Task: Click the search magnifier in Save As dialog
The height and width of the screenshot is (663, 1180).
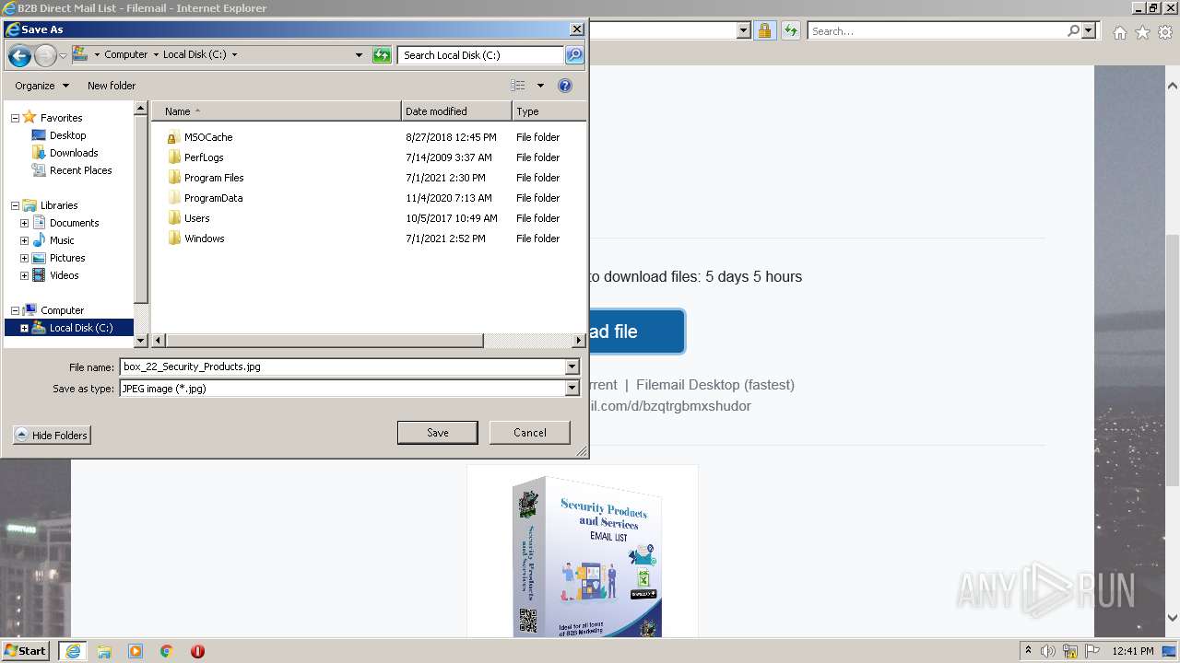Action: pyautogui.click(x=573, y=55)
